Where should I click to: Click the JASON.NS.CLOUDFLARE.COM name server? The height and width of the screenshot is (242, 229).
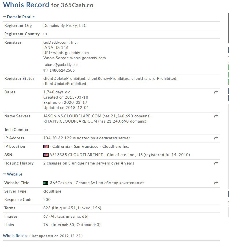tap(72, 116)
